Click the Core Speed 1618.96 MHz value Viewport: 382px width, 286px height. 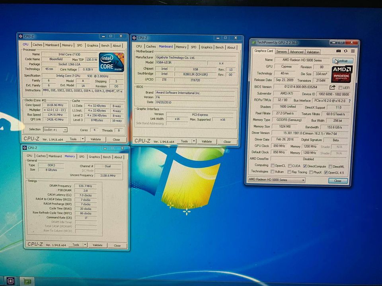(x=55, y=105)
